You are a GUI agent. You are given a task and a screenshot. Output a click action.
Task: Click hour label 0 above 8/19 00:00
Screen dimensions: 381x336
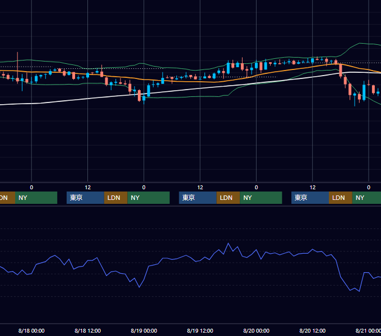tap(144, 188)
